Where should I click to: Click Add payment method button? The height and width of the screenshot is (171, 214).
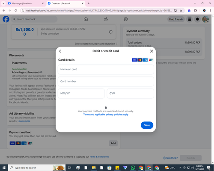113,143
